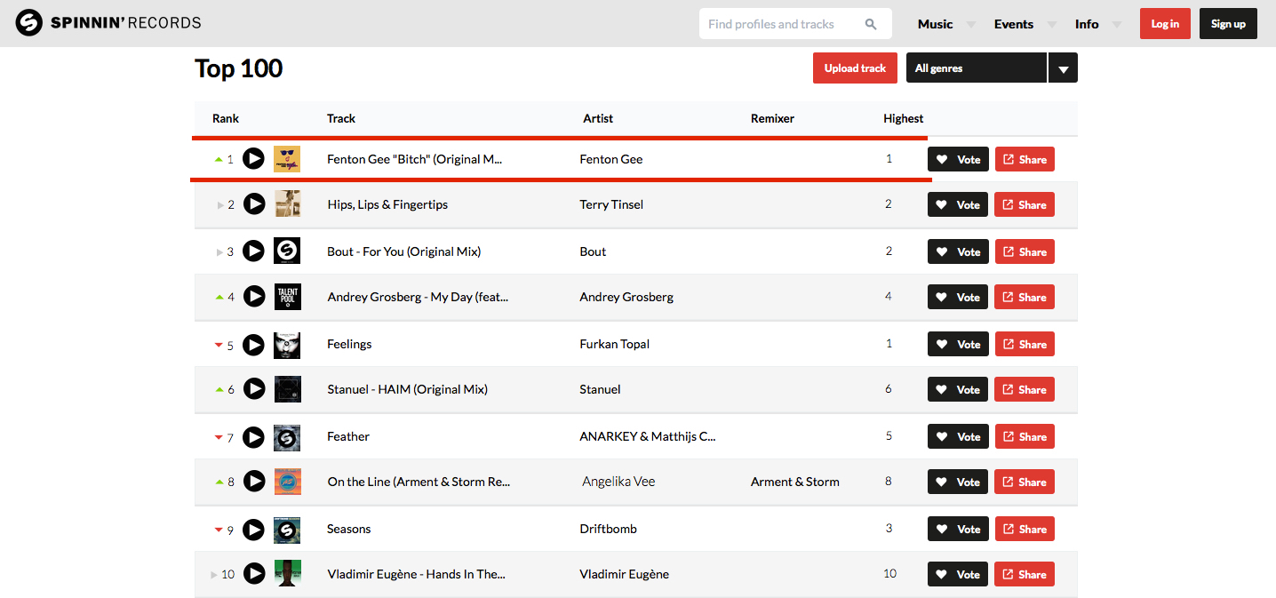
Task: Share Stanuel - HAIM
Action: (x=1025, y=389)
